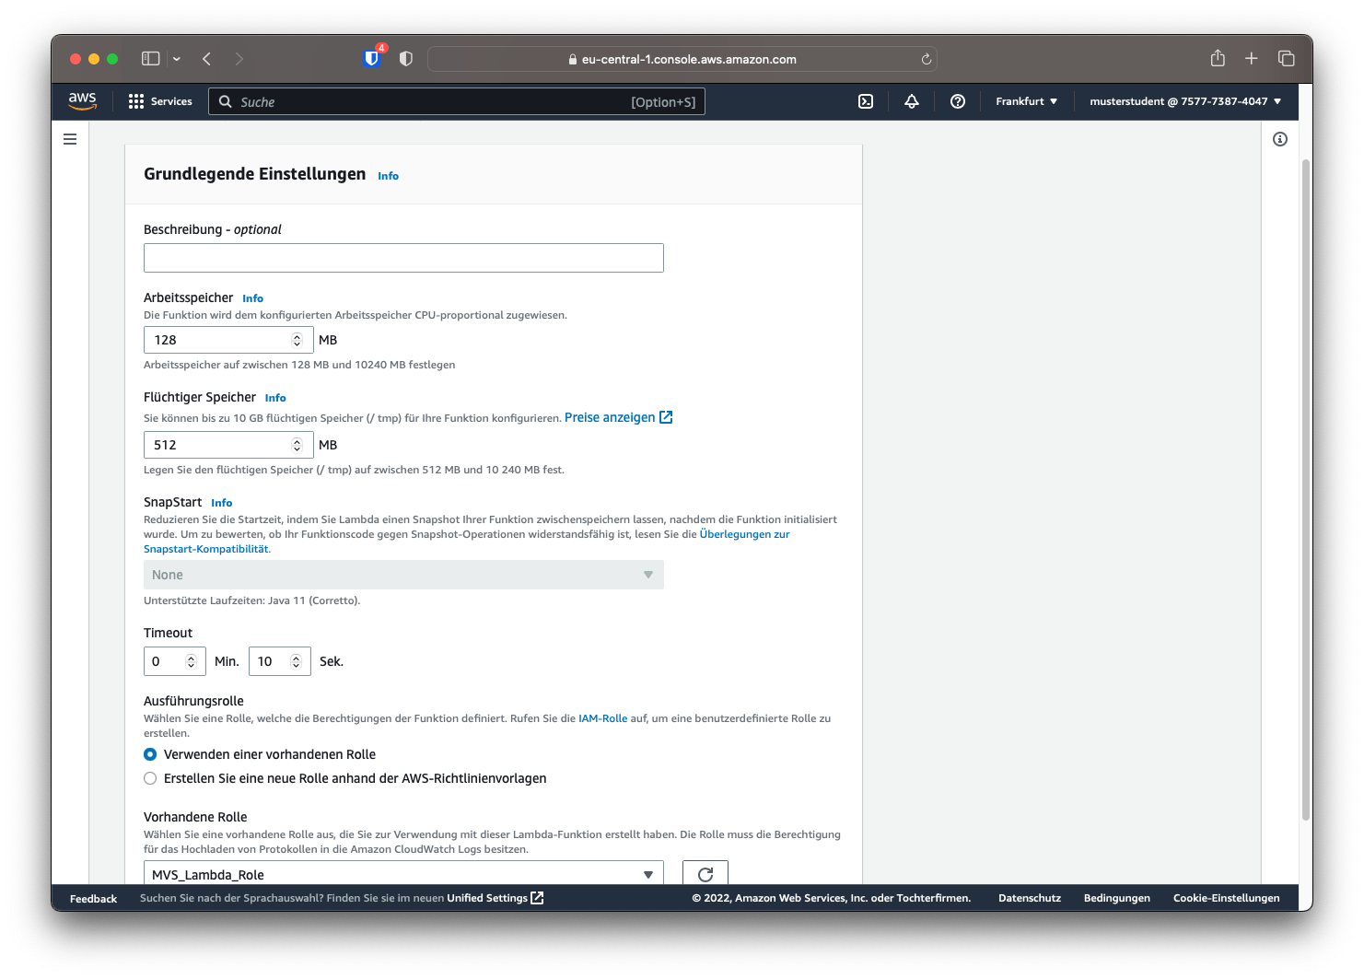Choose 'Erstellen Sie eine neue Rolle' option
This screenshot has width=1364, height=979.
[x=150, y=778]
